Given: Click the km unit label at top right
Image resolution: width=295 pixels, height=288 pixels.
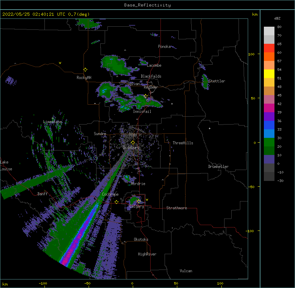Looking at the screenshot, I should (x=255, y=14).
